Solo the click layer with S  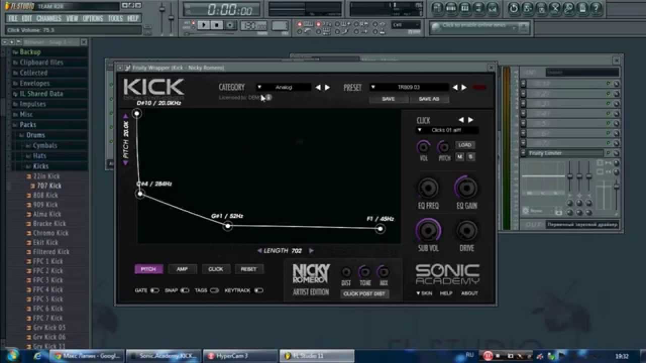(471, 157)
